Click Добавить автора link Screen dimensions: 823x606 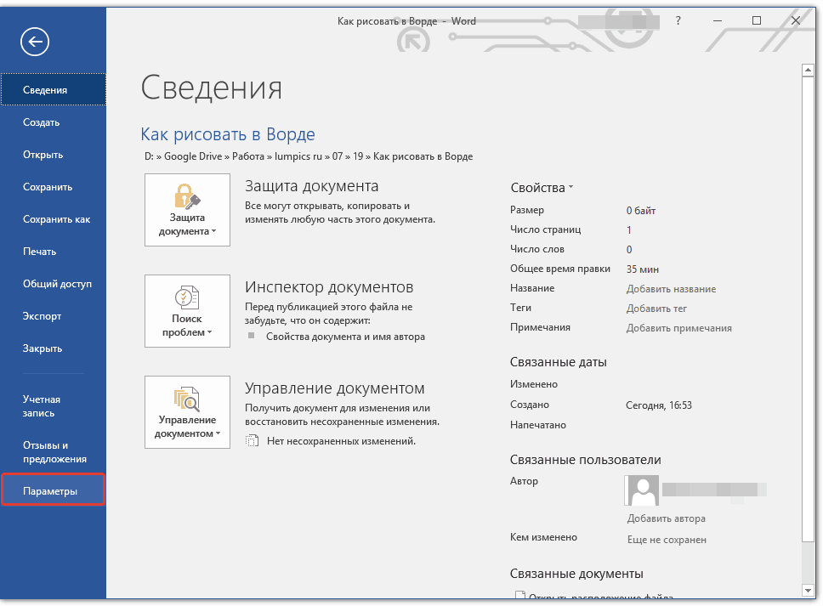tap(666, 518)
